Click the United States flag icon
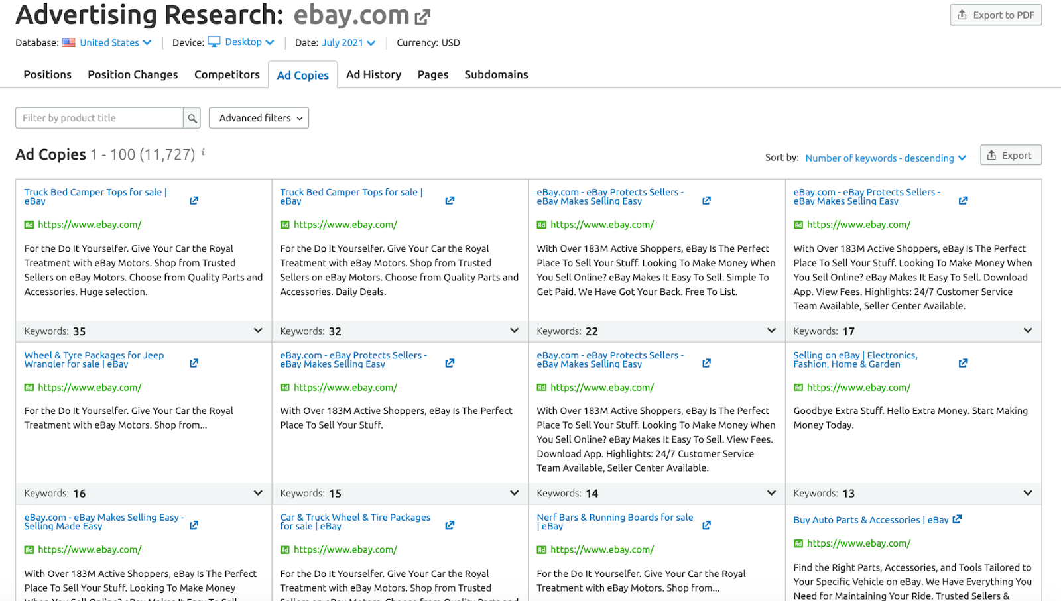This screenshot has height=601, width=1061. (68, 42)
